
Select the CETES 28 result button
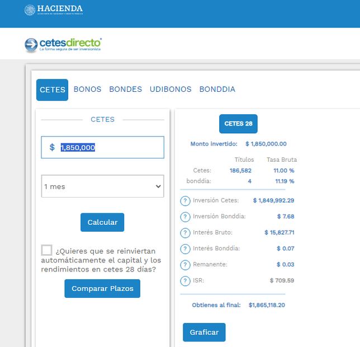238,124
